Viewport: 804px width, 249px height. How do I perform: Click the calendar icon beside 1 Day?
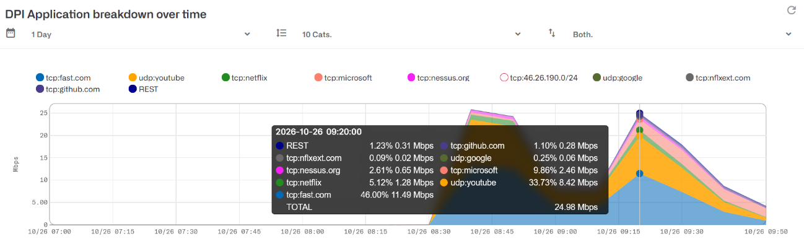(x=11, y=33)
